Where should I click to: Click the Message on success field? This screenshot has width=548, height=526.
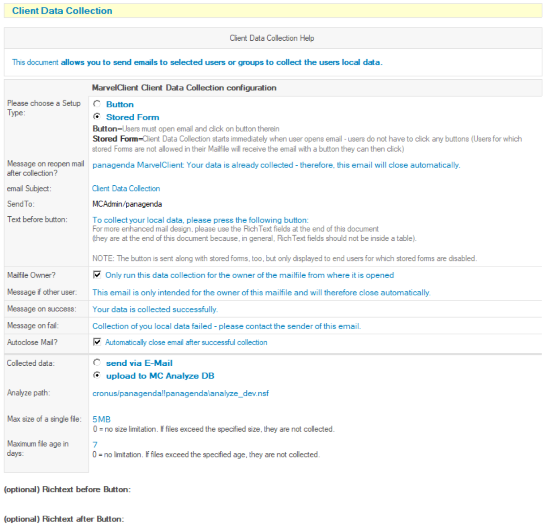[155, 309]
